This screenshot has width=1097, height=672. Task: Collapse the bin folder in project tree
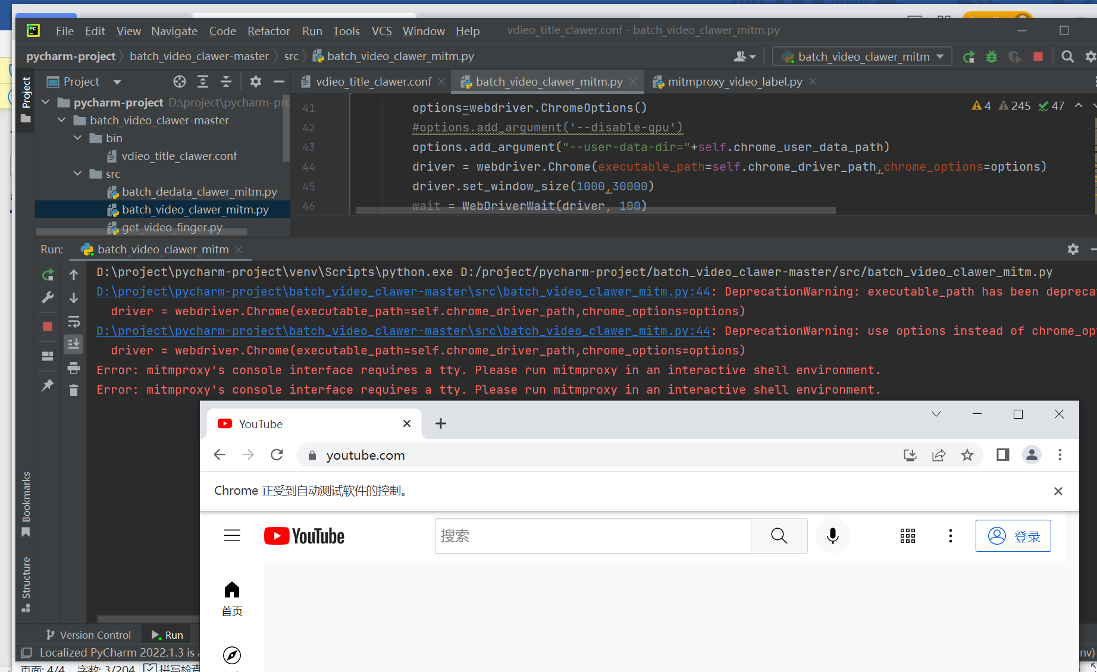(x=78, y=138)
